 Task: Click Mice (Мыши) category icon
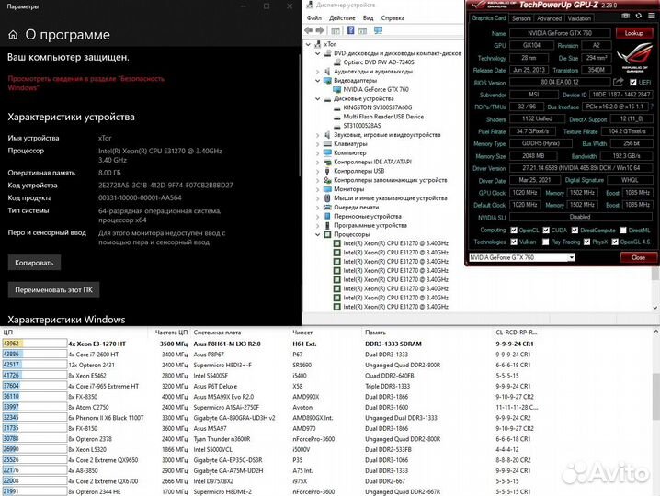tap(327, 197)
